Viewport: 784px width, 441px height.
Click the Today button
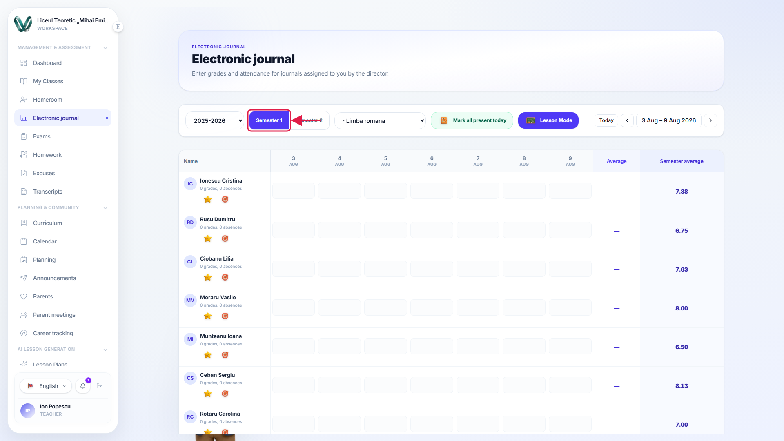[606, 120]
